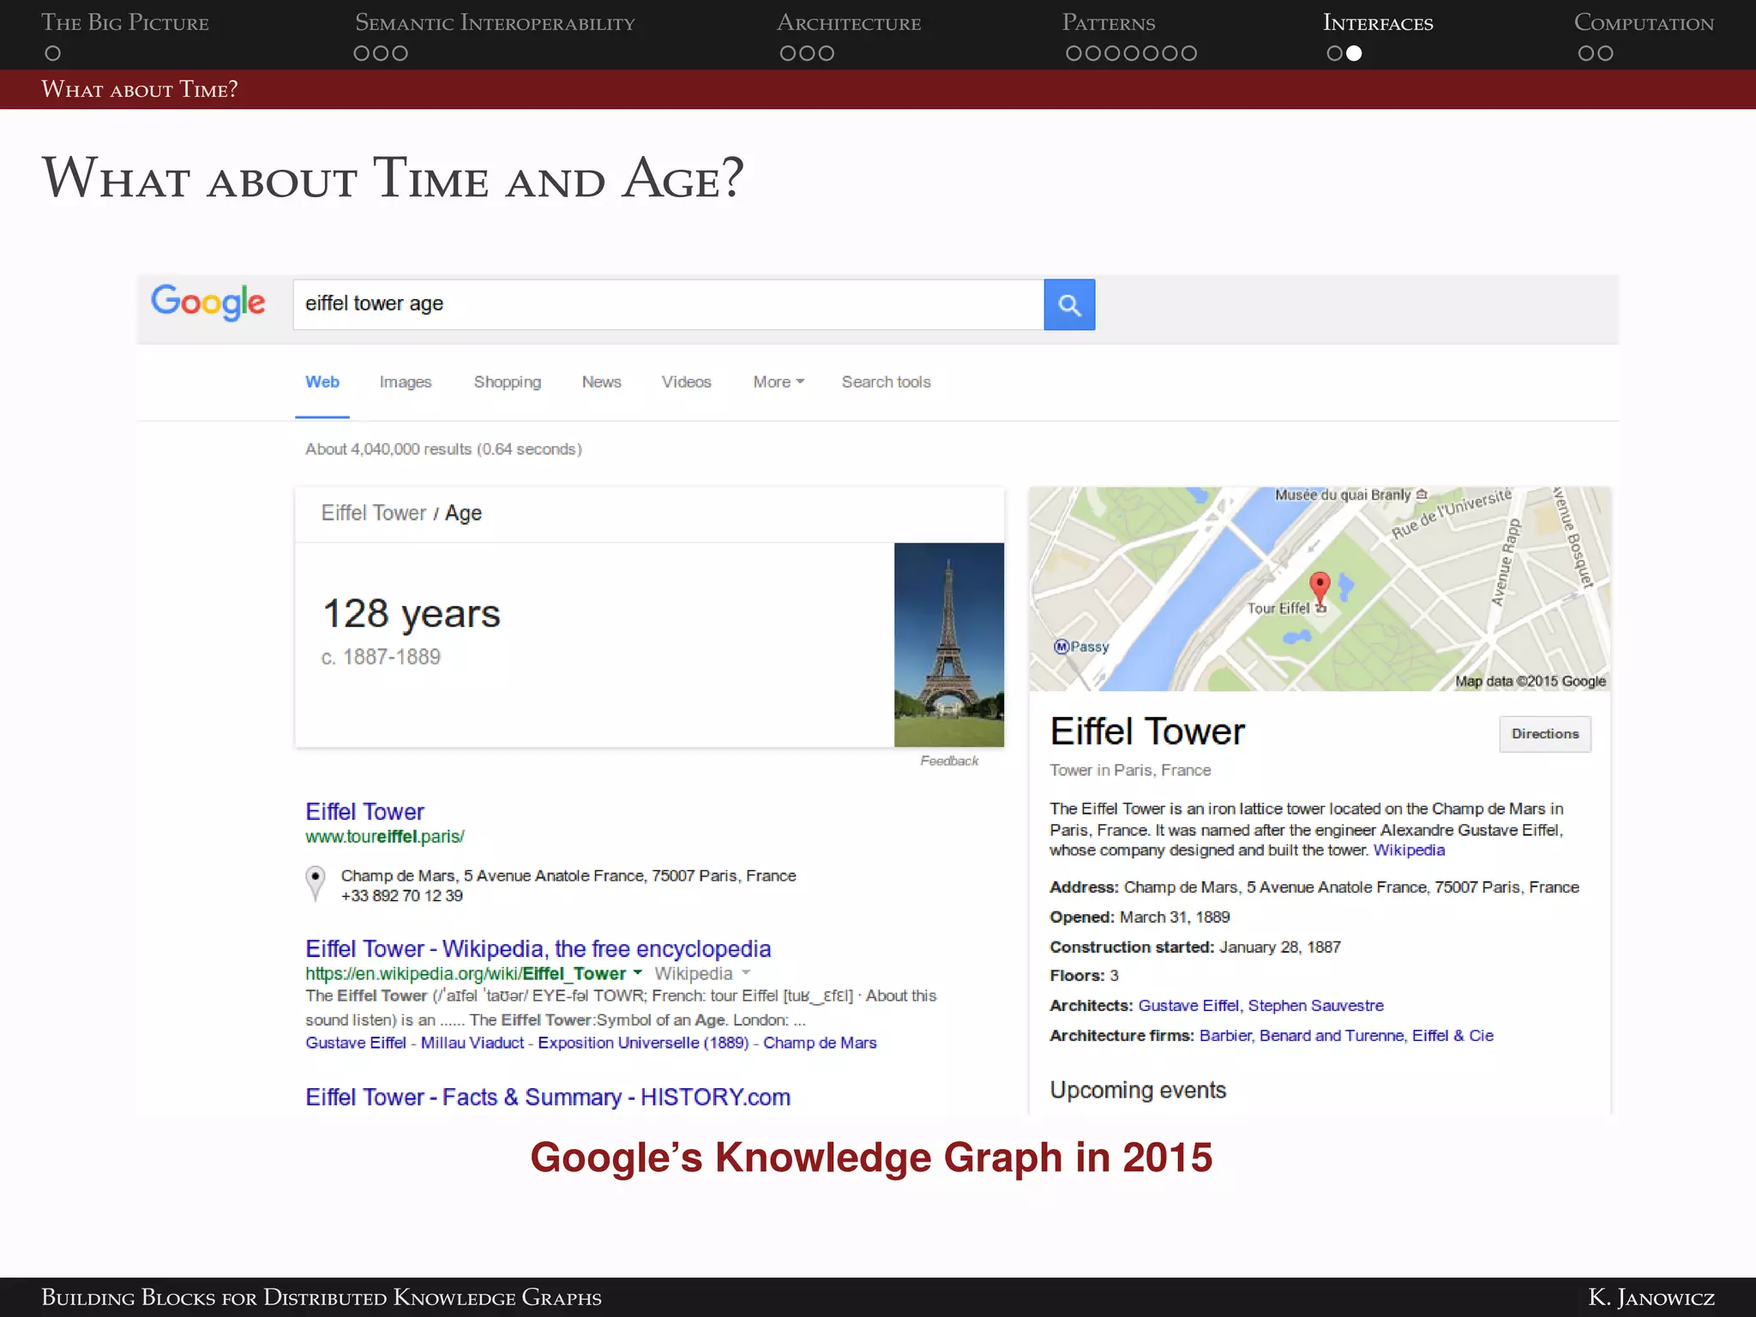Click the red map pin on Tour Eiffel

[x=1320, y=588]
